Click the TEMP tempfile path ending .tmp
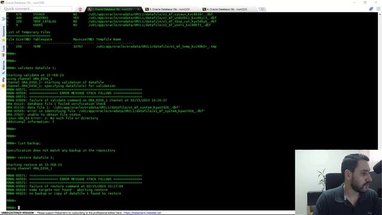Viewport: 382px width, 215px height. coord(156,47)
